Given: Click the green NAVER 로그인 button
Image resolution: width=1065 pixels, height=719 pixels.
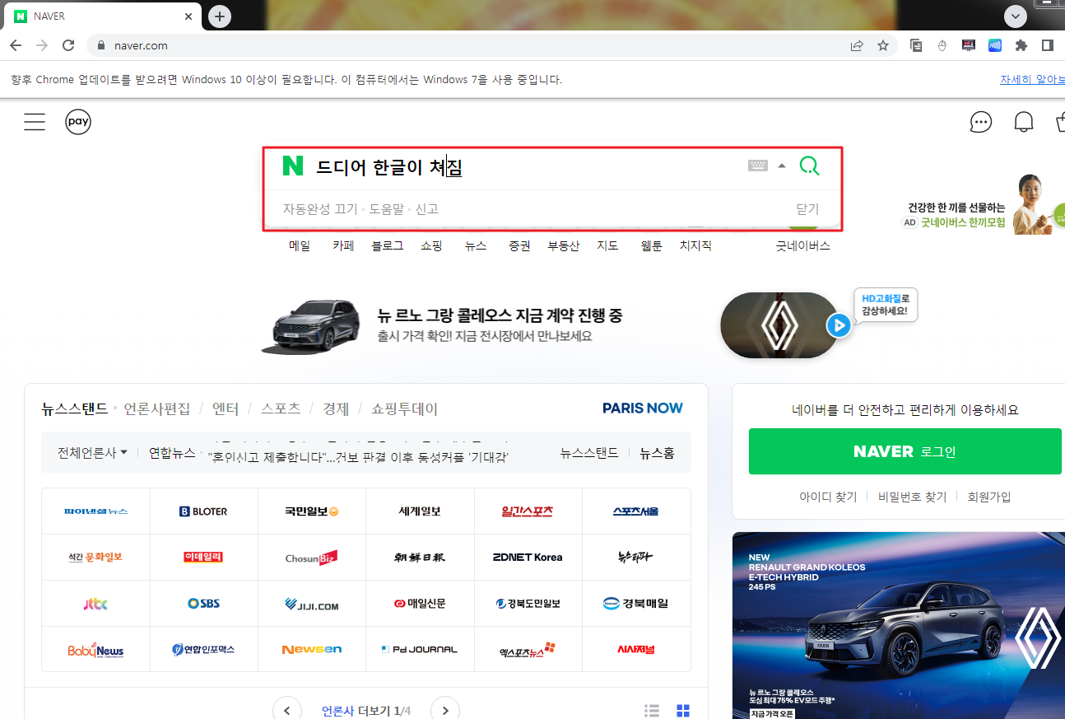Looking at the screenshot, I should pyautogui.click(x=905, y=451).
